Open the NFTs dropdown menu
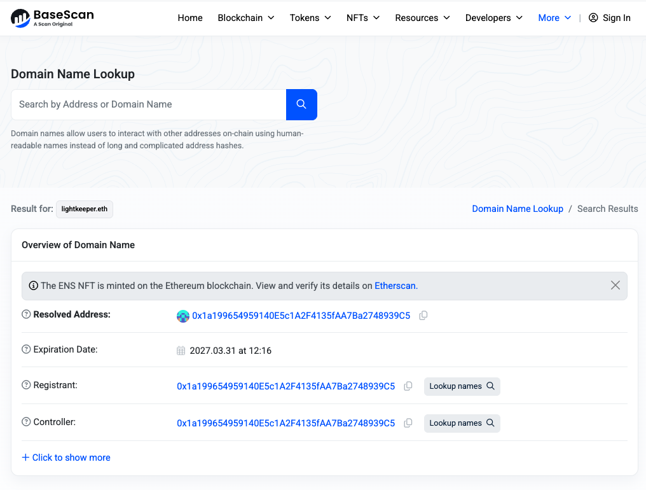 click(x=363, y=18)
